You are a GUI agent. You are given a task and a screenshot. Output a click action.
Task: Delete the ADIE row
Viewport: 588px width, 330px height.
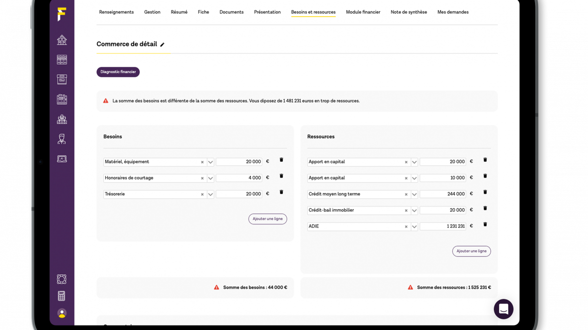485,224
